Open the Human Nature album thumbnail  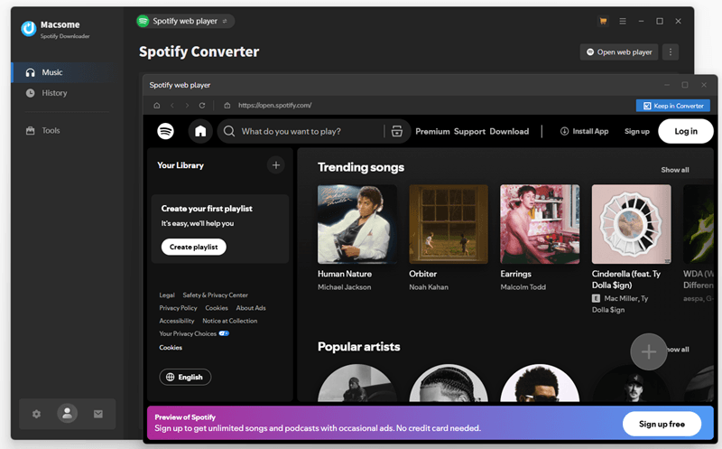[357, 224]
